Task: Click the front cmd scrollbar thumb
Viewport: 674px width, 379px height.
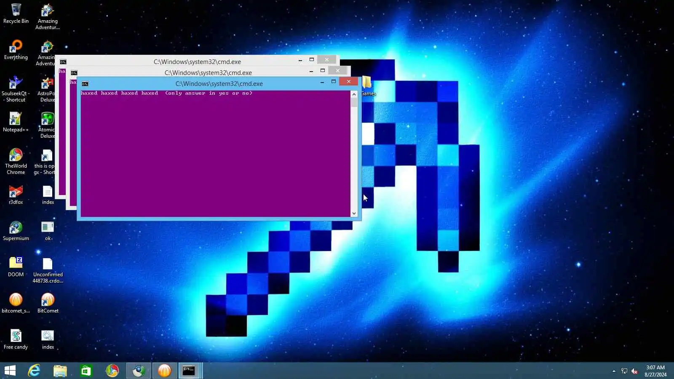Action: click(354, 102)
